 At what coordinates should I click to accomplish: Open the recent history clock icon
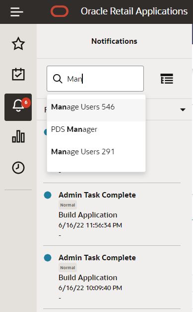18,168
